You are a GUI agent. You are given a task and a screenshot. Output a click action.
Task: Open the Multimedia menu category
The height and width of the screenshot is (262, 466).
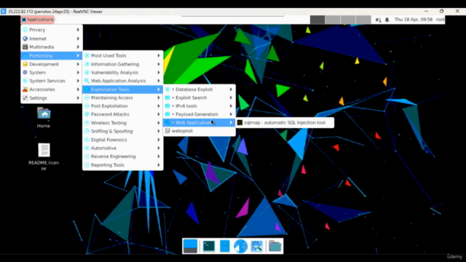pos(52,47)
